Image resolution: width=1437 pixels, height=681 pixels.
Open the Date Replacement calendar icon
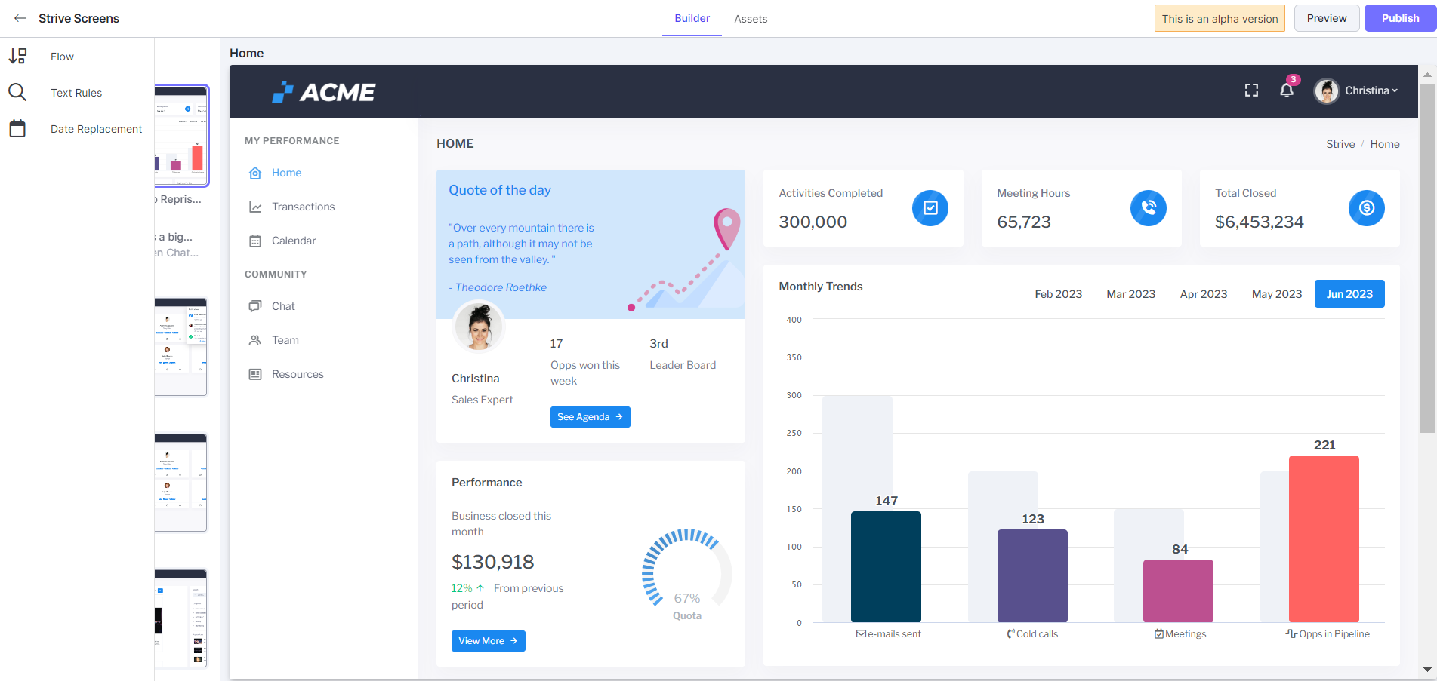17,129
